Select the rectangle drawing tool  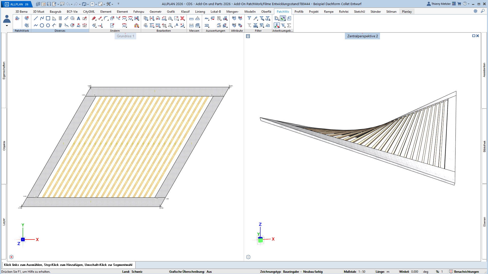pyautogui.click(x=48, y=18)
